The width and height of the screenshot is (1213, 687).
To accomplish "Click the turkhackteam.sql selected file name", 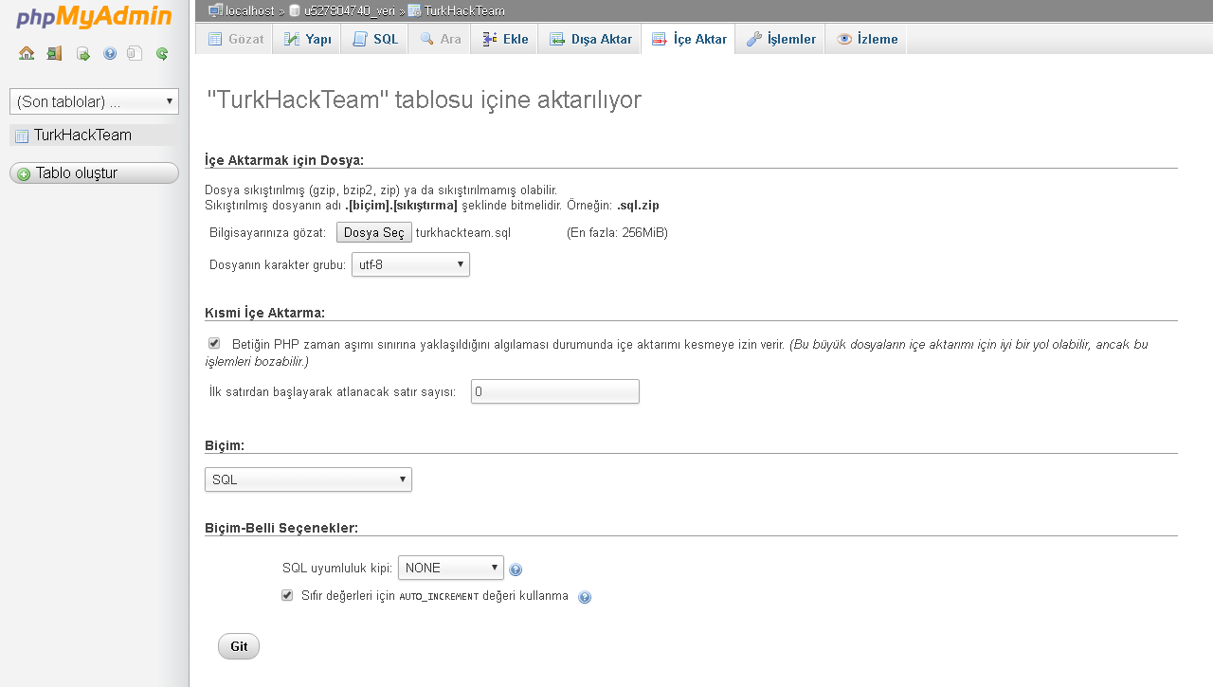I will (x=463, y=232).
